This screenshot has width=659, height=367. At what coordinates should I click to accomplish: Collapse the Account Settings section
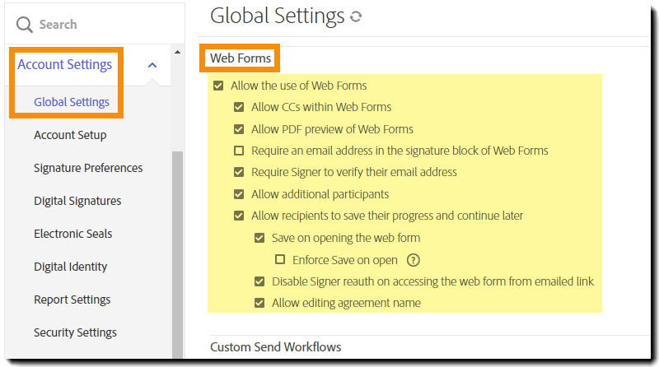(x=152, y=65)
